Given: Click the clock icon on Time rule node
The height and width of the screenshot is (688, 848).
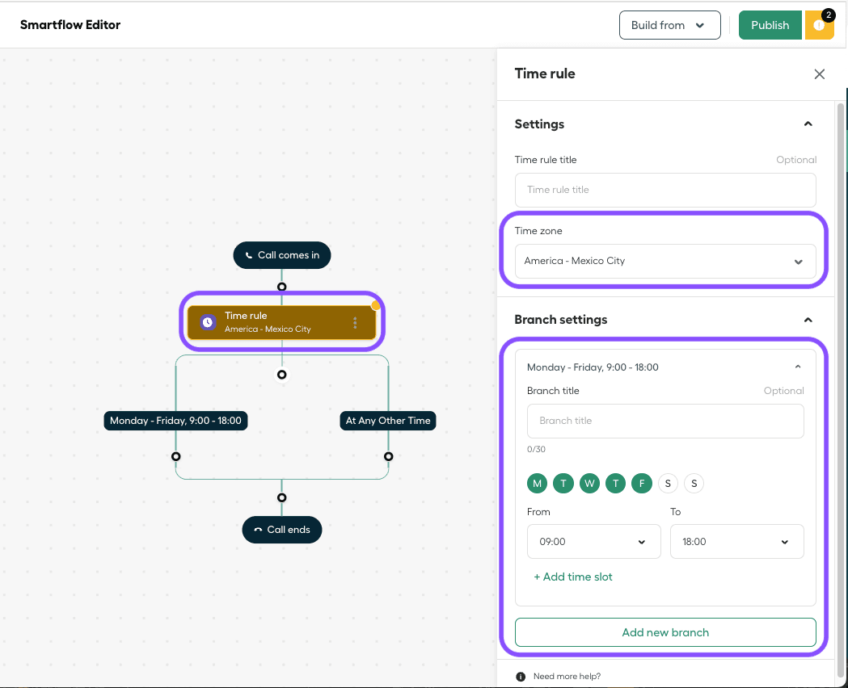Looking at the screenshot, I should 208,322.
